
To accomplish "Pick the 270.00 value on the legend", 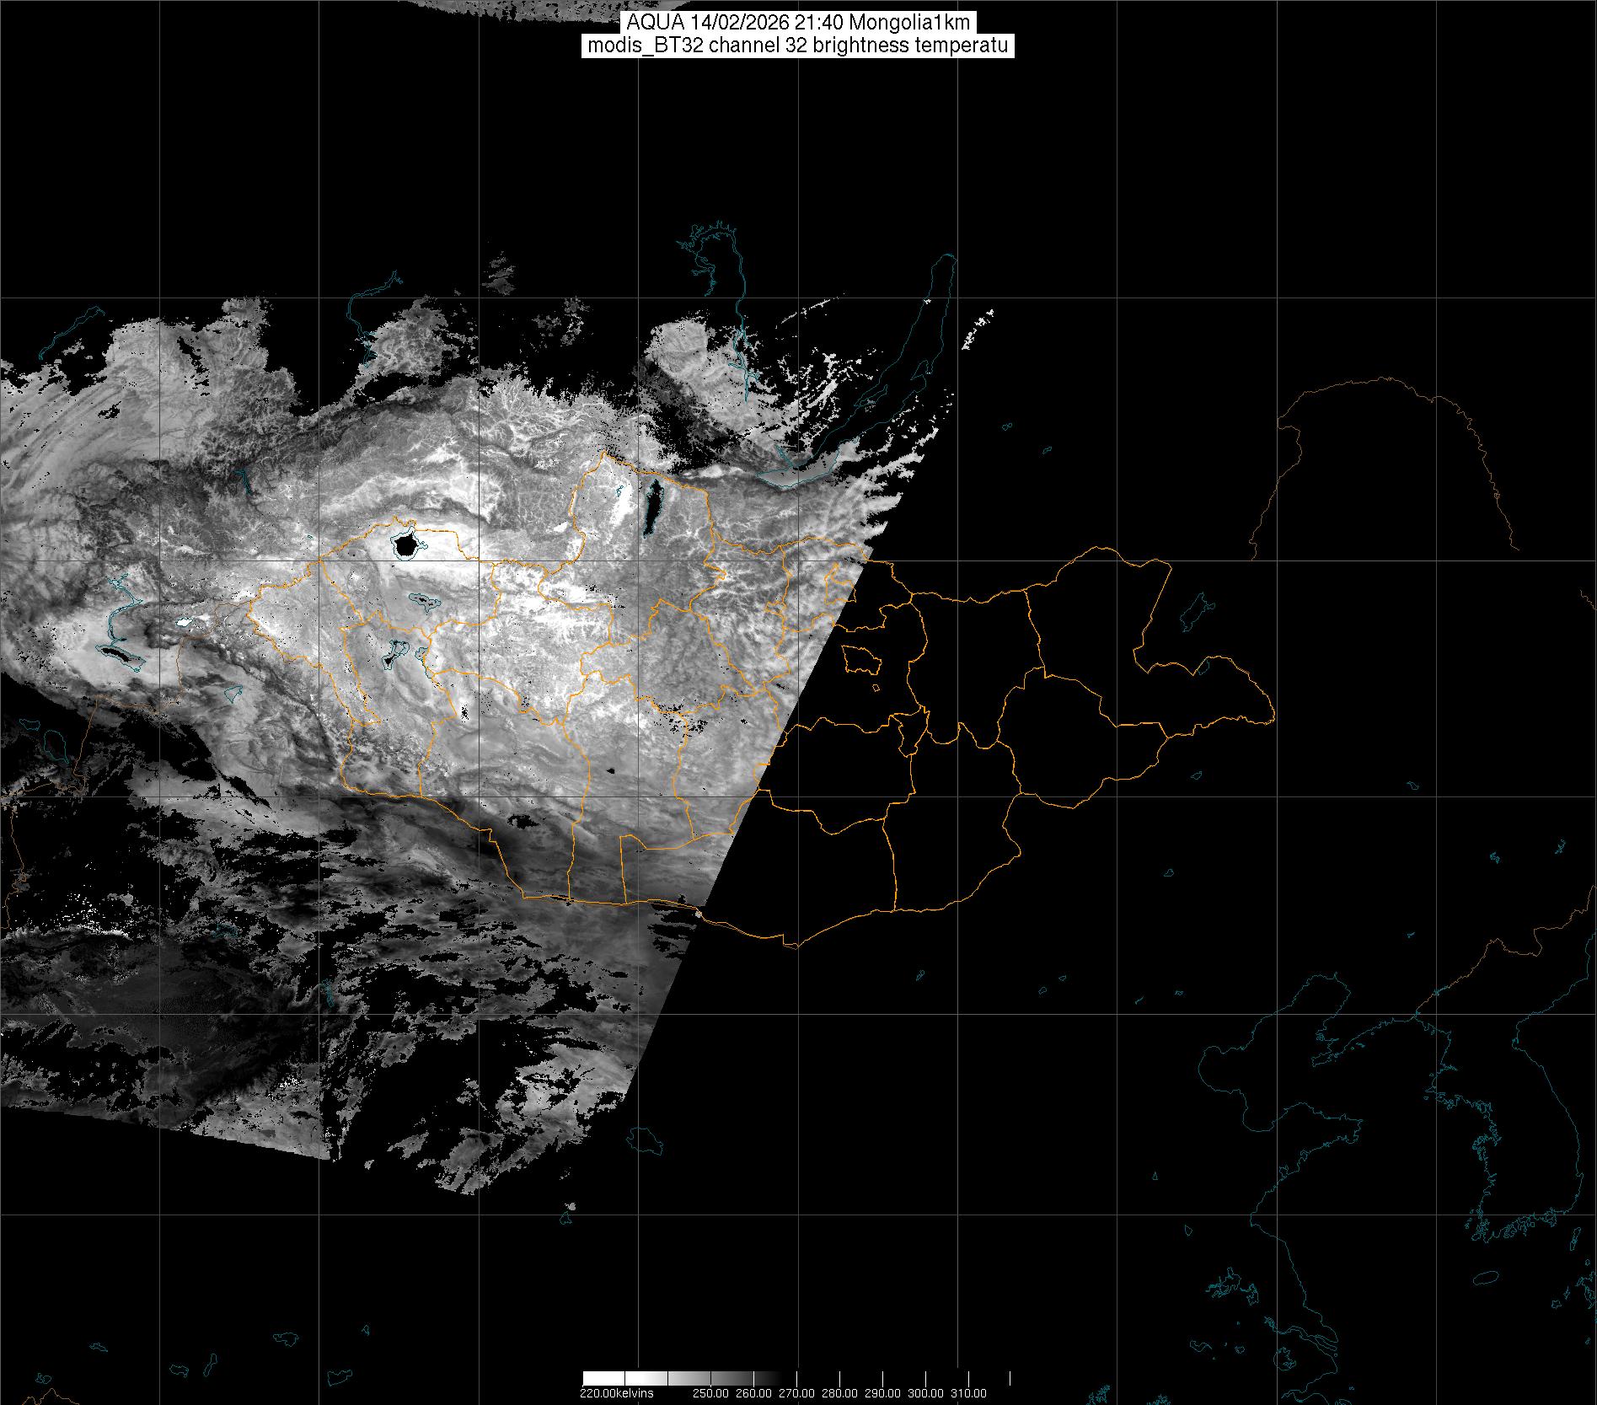I will pyautogui.click(x=796, y=1393).
